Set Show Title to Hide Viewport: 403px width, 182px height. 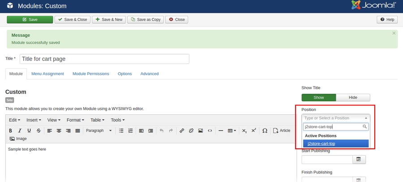click(x=353, y=97)
